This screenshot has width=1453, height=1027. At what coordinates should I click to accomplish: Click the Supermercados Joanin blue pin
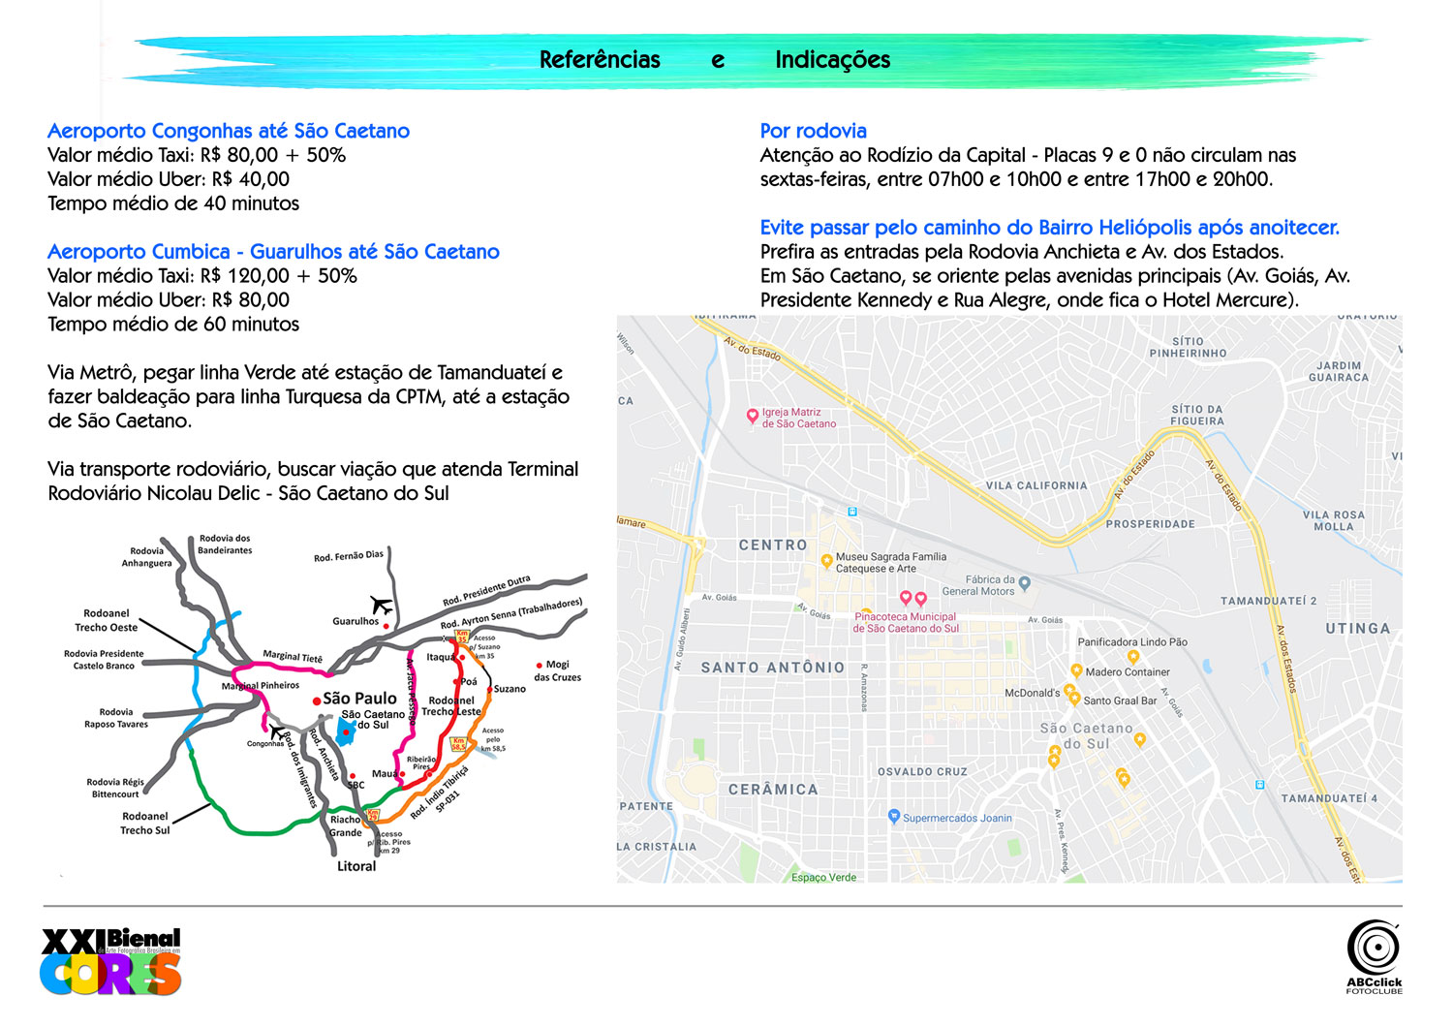(894, 817)
